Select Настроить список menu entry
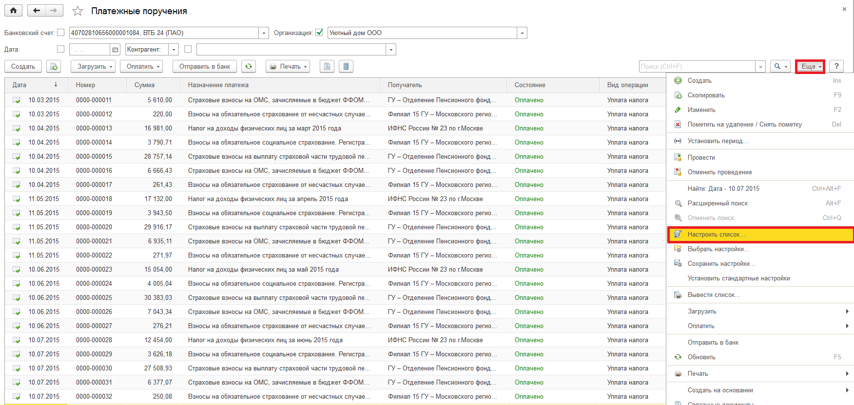The height and width of the screenshot is (405, 854). (x=760, y=234)
